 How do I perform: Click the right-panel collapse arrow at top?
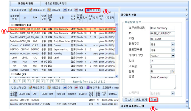[187, 9]
